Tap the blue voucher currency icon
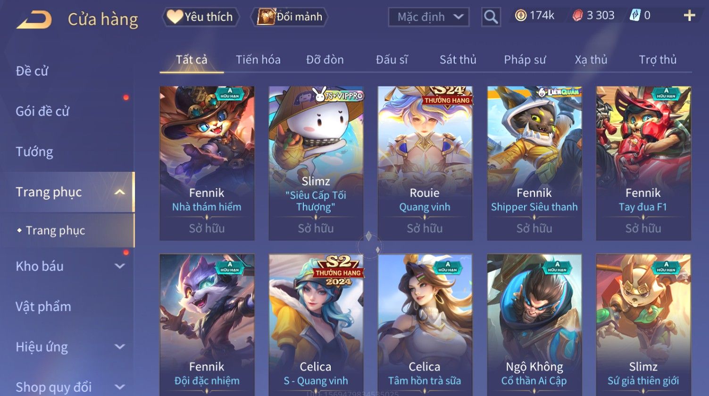The image size is (709, 396). [635, 16]
